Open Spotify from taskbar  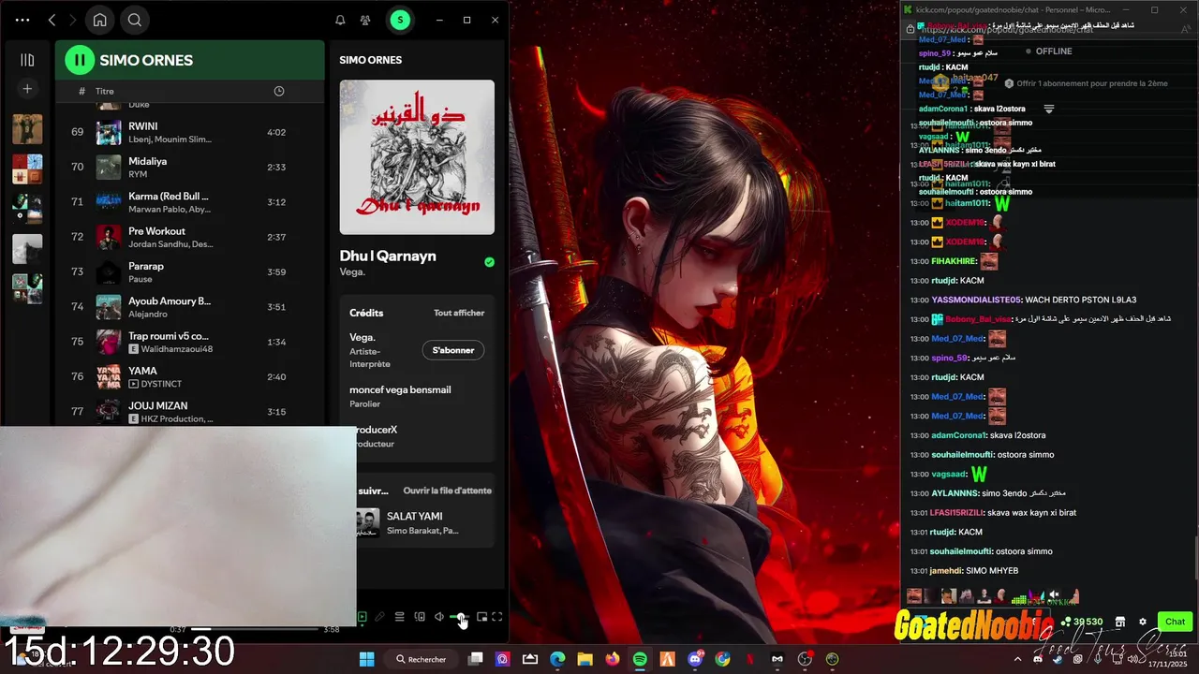coord(640,659)
